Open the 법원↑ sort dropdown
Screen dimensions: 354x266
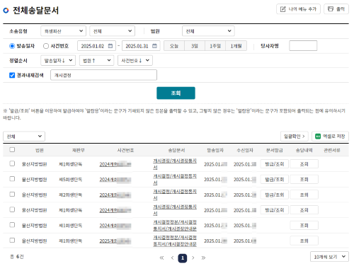click(x=96, y=61)
